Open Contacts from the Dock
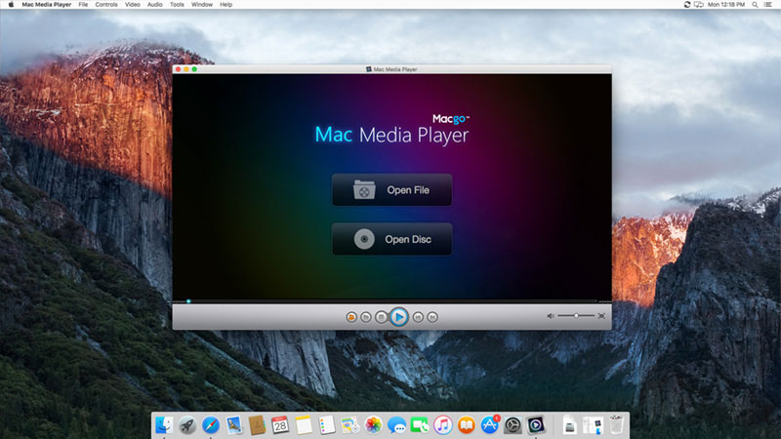 257,425
